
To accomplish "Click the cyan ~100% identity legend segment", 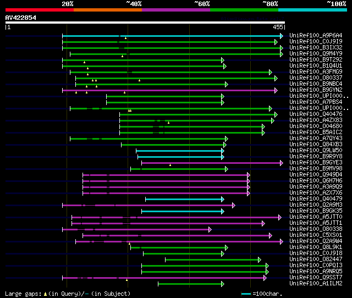I will click(313, 10).
